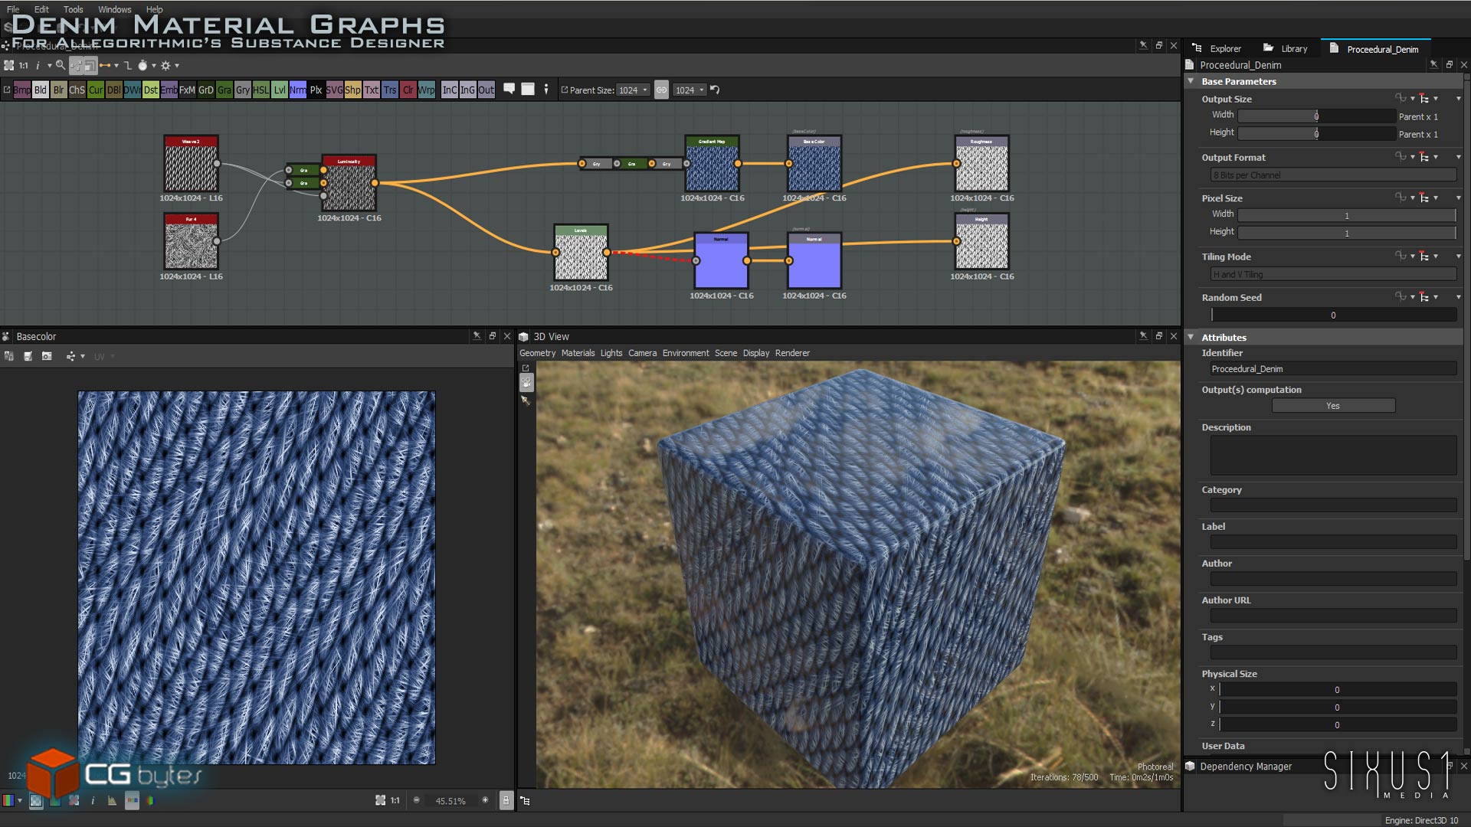1471x827 pixels.
Task: Open the 3D View Renderer menu
Action: coord(792,353)
